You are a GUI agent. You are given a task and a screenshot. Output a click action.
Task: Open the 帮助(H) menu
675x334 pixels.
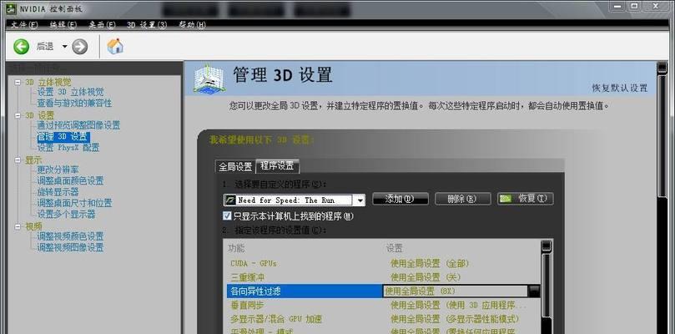192,25
